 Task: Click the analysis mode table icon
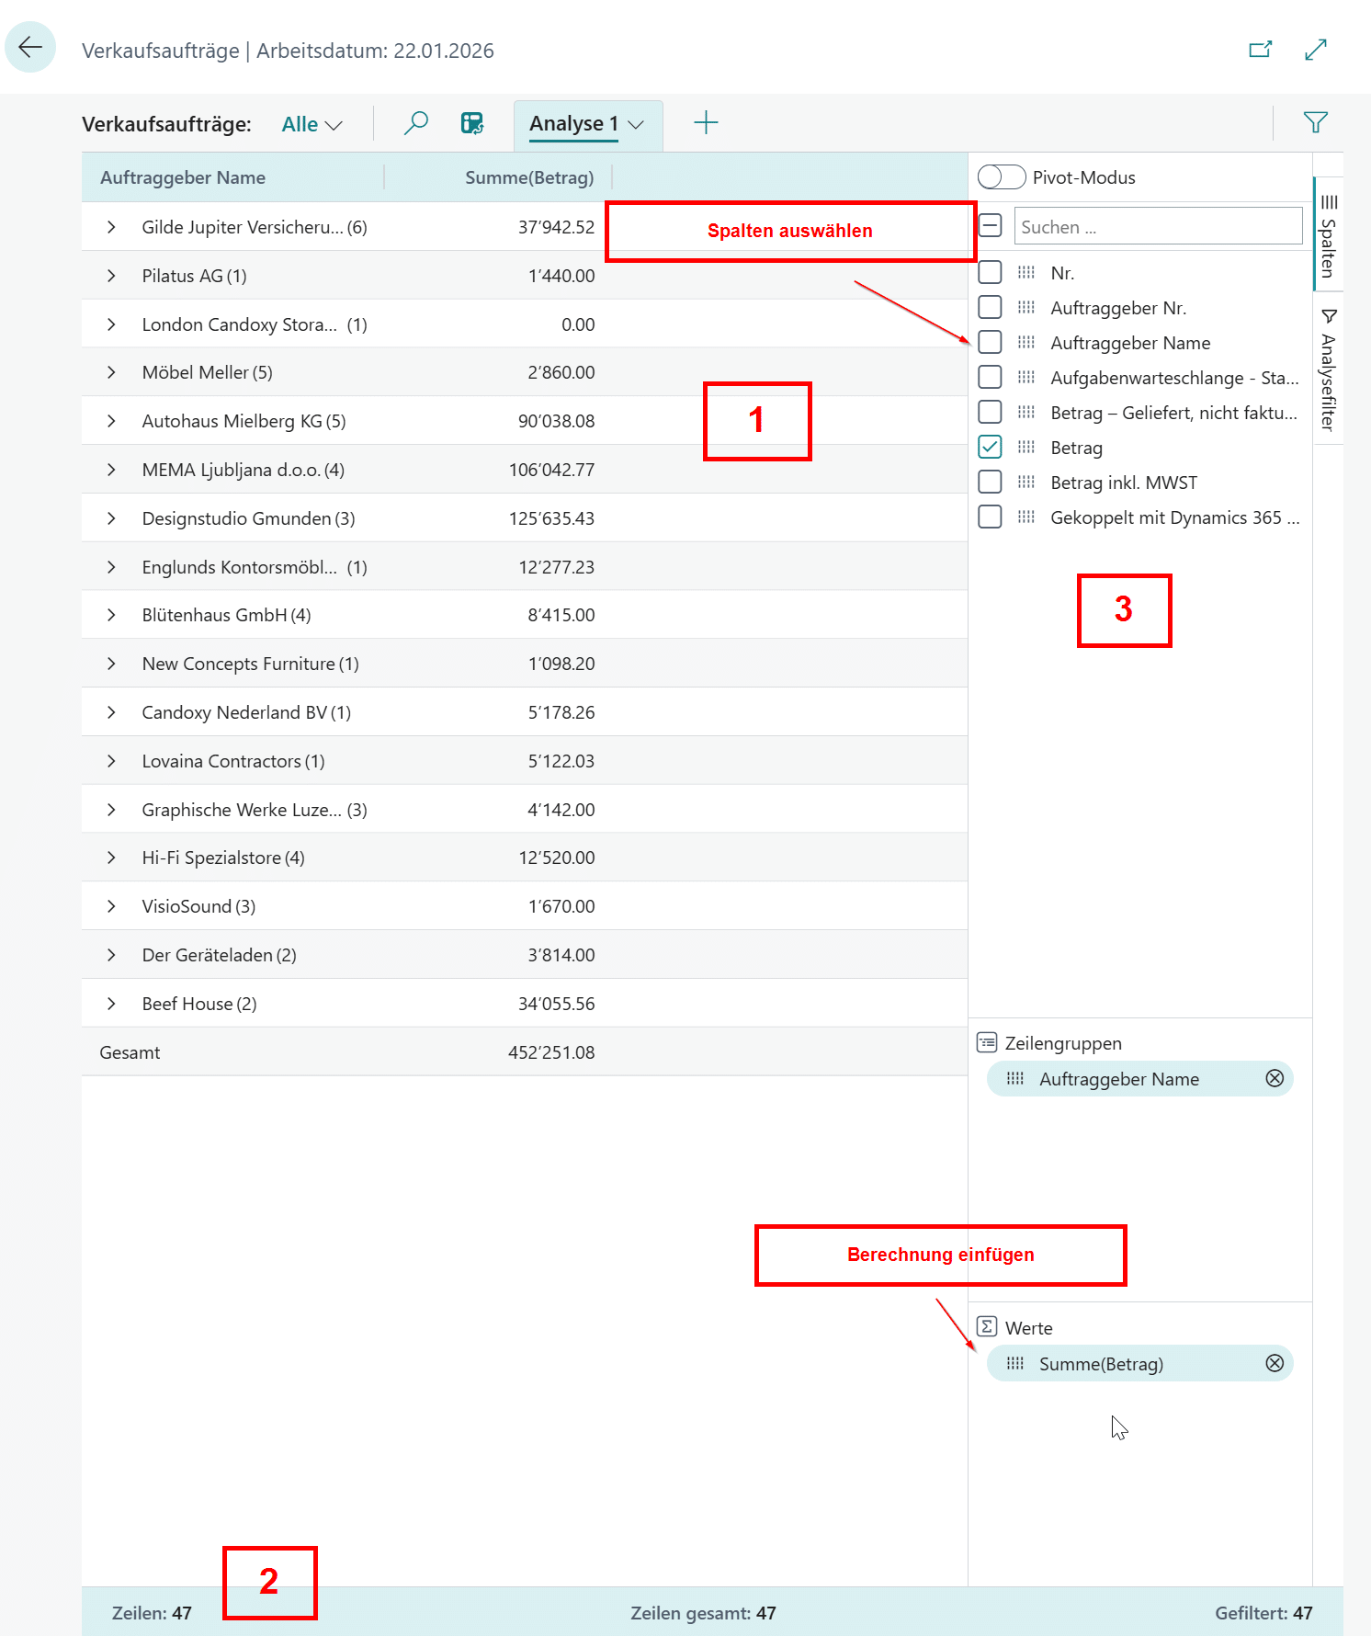coord(472,123)
